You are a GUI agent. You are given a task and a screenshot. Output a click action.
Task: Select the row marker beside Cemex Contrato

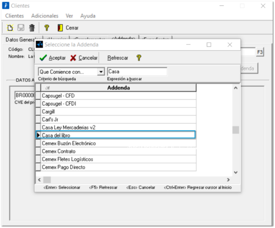pos(38,151)
